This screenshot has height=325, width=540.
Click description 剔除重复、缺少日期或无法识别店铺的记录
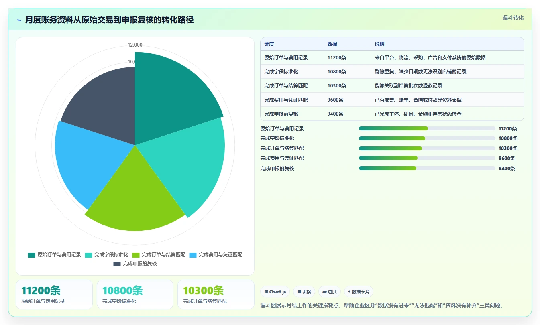[420, 72]
